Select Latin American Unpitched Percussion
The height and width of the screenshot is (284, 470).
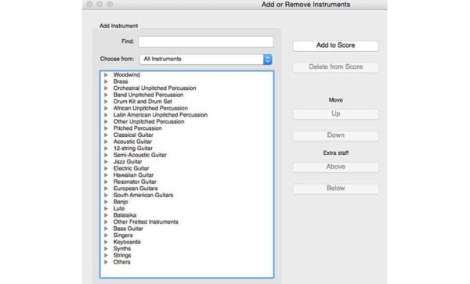[x=161, y=115]
